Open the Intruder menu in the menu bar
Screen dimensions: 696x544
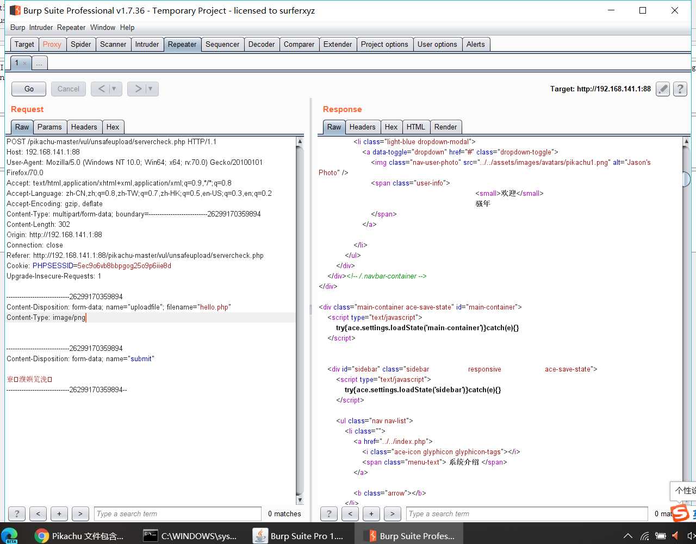coord(41,27)
